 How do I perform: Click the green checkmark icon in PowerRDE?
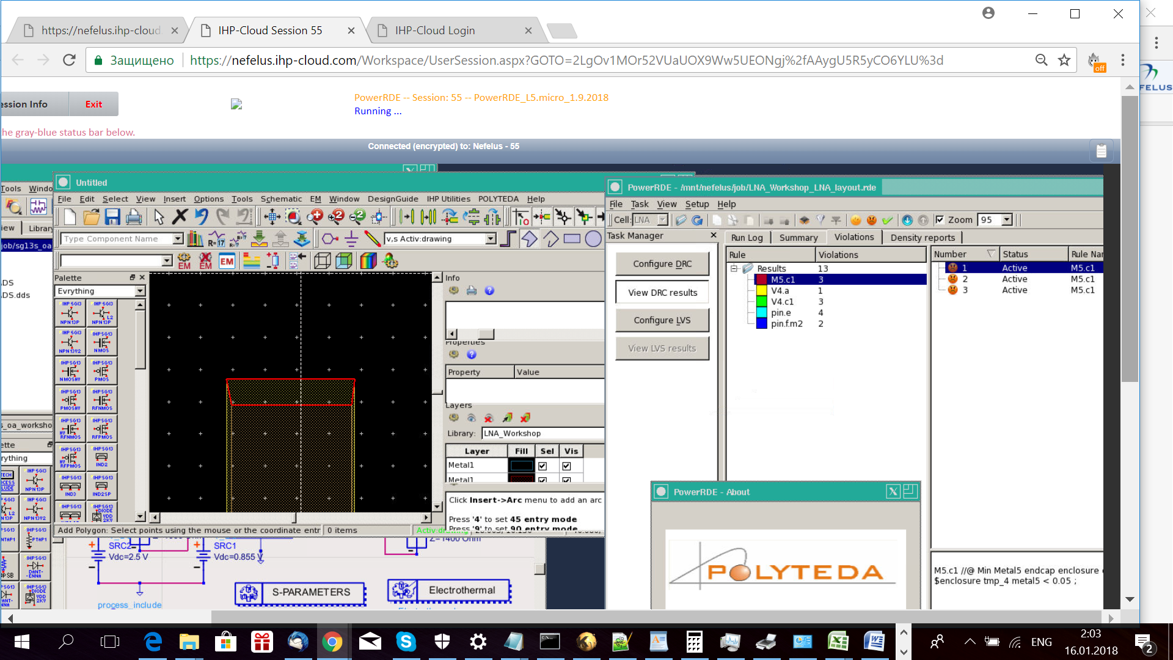pos(887,220)
